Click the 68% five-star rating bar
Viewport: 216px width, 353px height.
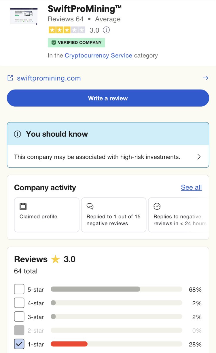pyautogui.click(x=115, y=289)
